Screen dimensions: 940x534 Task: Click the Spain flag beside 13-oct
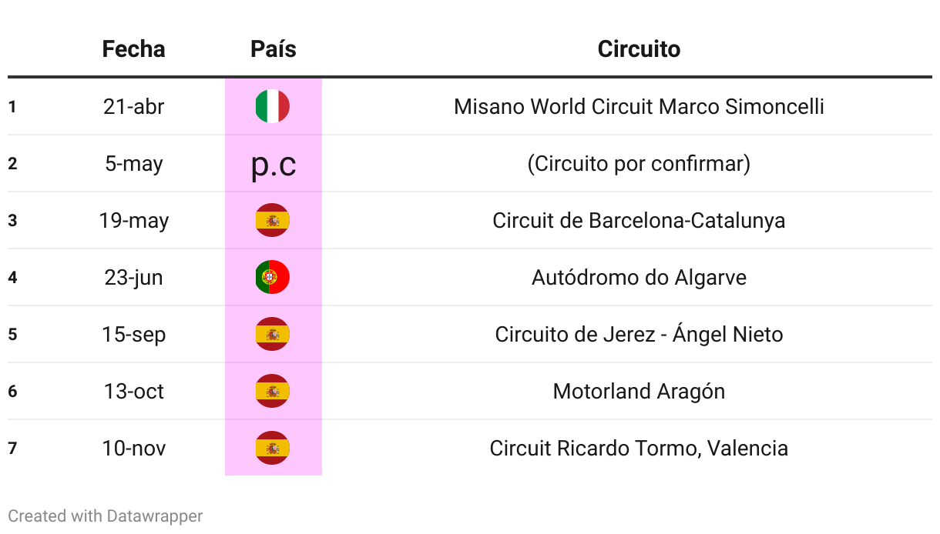[x=273, y=391]
